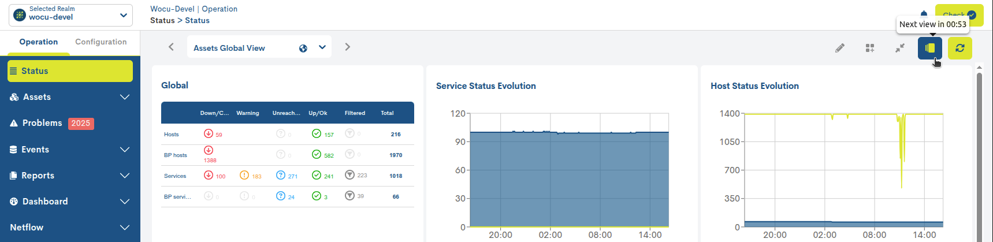Click the BP hosts row label

tap(176, 155)
